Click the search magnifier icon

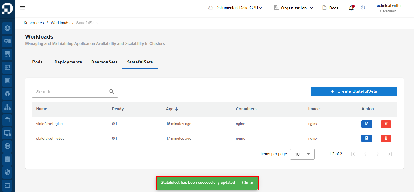[112, 92]
